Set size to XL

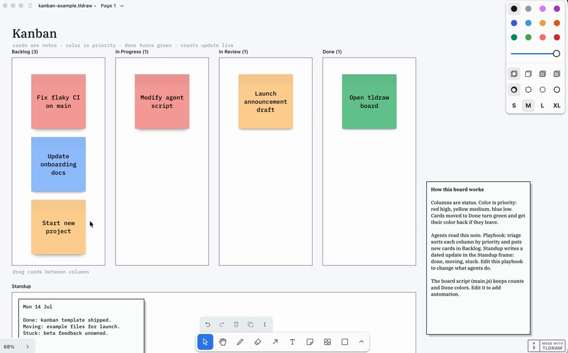point(557,105)
